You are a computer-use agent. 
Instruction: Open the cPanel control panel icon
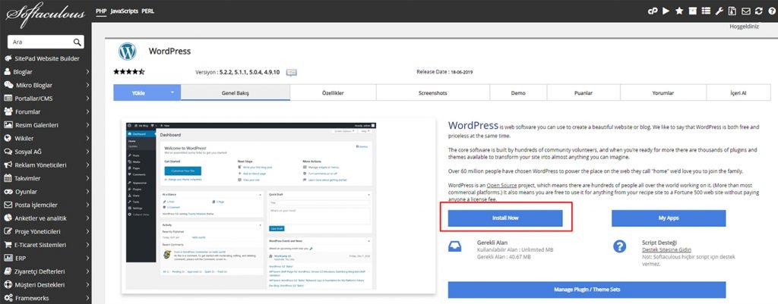pyautogui.click(x=653, y=11)
